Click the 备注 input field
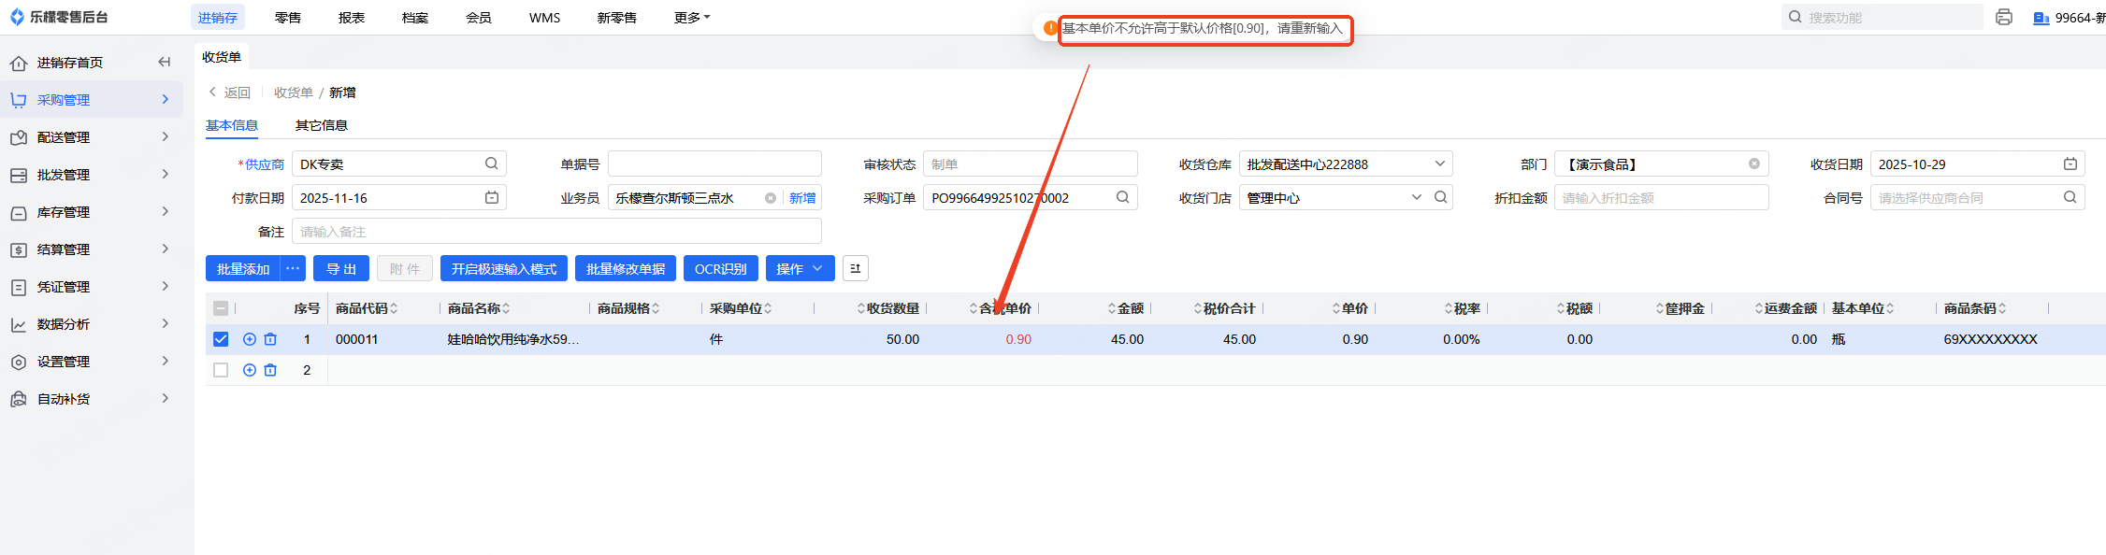The width and height of the screenshot is (2106, 555). pos(556,231)
